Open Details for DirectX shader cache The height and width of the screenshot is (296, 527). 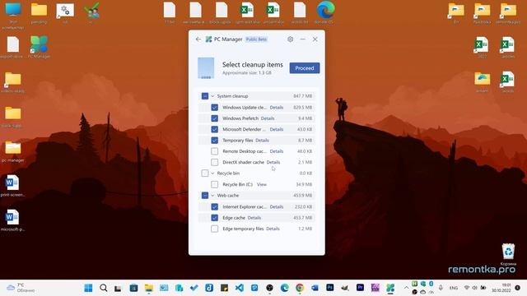click(273, 162)
